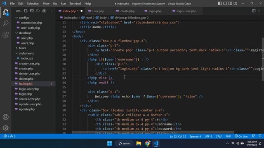Image resolution: width=264 pixels, height=148 pixels.
Task: Open the Search view in activity bar
Action: pyautogui.click(x=5, y=23)
